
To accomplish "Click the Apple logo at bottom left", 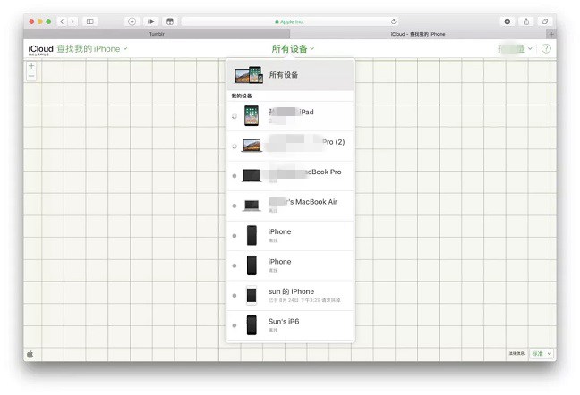I will [30, 354].
